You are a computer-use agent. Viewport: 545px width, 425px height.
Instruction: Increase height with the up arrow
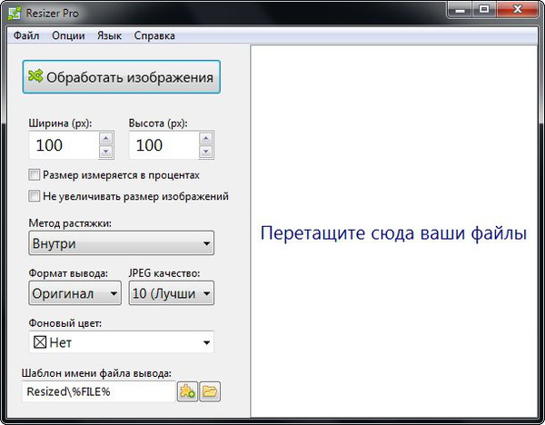point(205,139)
